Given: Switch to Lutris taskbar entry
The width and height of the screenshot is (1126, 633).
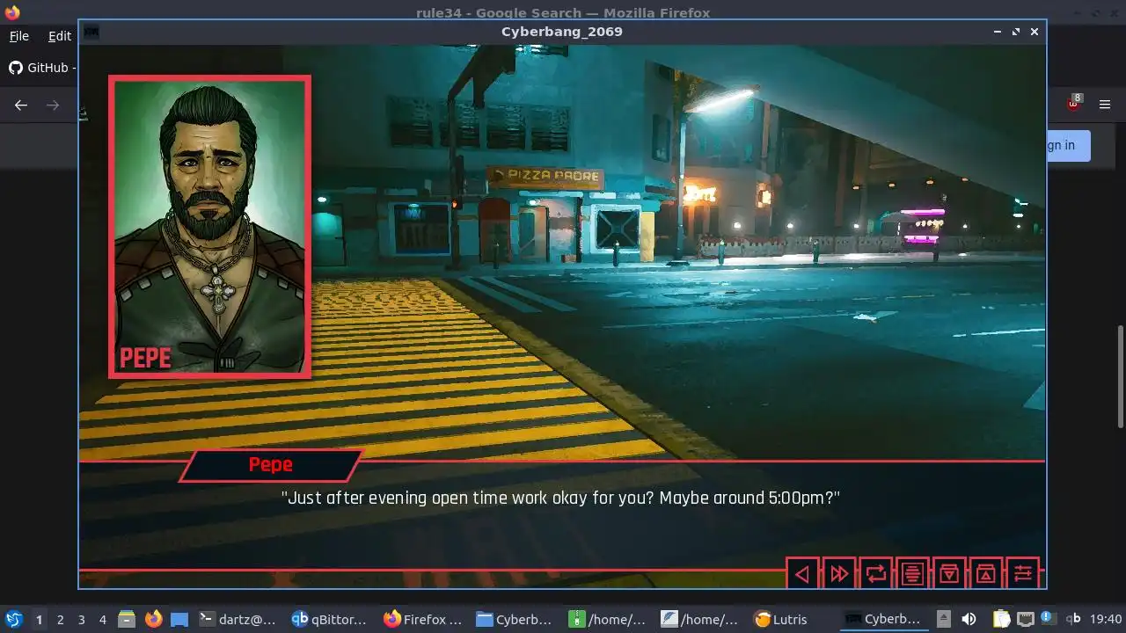Looking at the screenshot, I should (x=793, y=619).
